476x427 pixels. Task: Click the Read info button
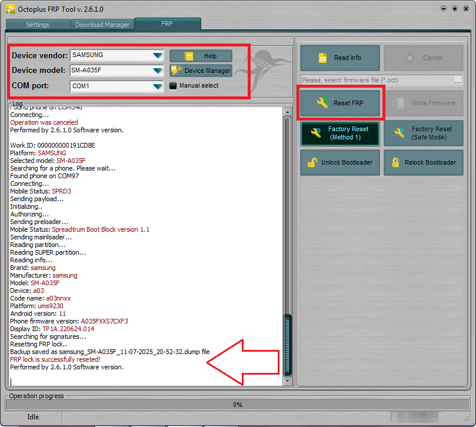pos(340,58)
